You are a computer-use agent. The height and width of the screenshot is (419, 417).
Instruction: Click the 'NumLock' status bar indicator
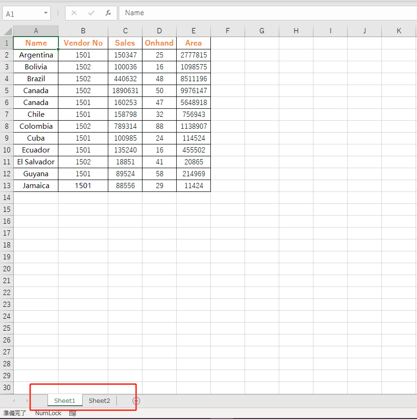[x=48, y=413]
